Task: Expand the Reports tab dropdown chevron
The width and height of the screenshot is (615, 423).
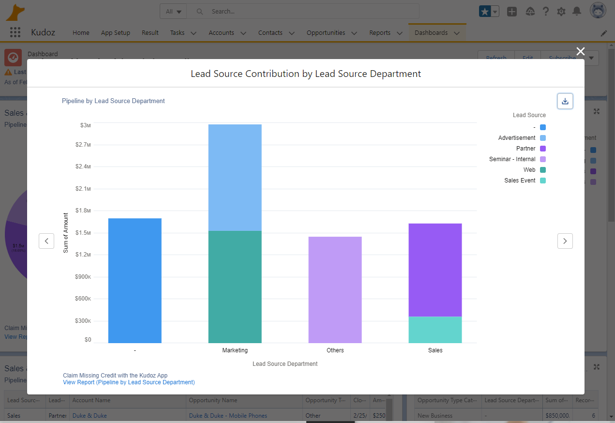Action: [399, 33]
